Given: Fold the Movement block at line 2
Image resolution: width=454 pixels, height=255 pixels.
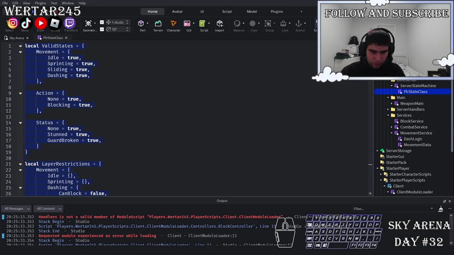Looking at the screenshot, I should (20, 52).
